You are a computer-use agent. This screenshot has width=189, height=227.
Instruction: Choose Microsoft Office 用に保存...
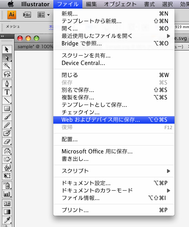tap(114, 151)
